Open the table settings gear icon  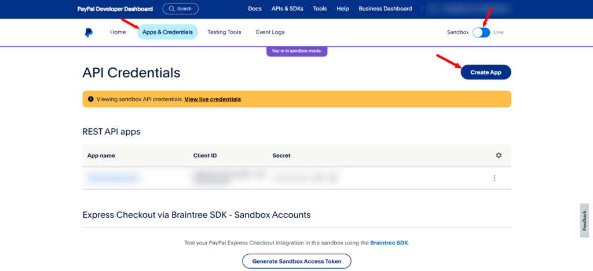tap(499, 155)
